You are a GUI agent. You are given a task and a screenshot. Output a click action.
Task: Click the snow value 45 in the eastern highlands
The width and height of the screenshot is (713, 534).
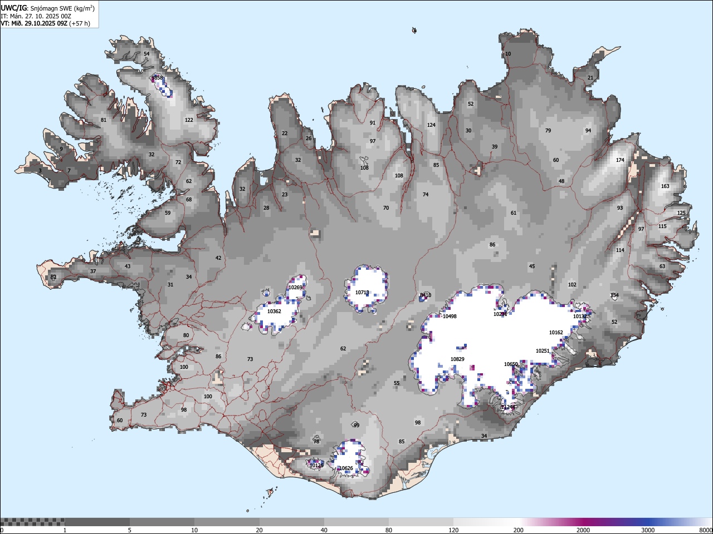[x=532, y=266]
